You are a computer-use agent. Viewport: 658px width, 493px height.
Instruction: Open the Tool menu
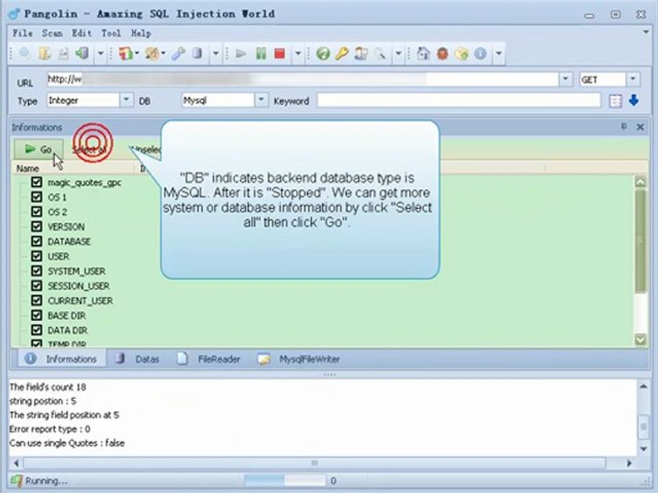tap(111, 33)
